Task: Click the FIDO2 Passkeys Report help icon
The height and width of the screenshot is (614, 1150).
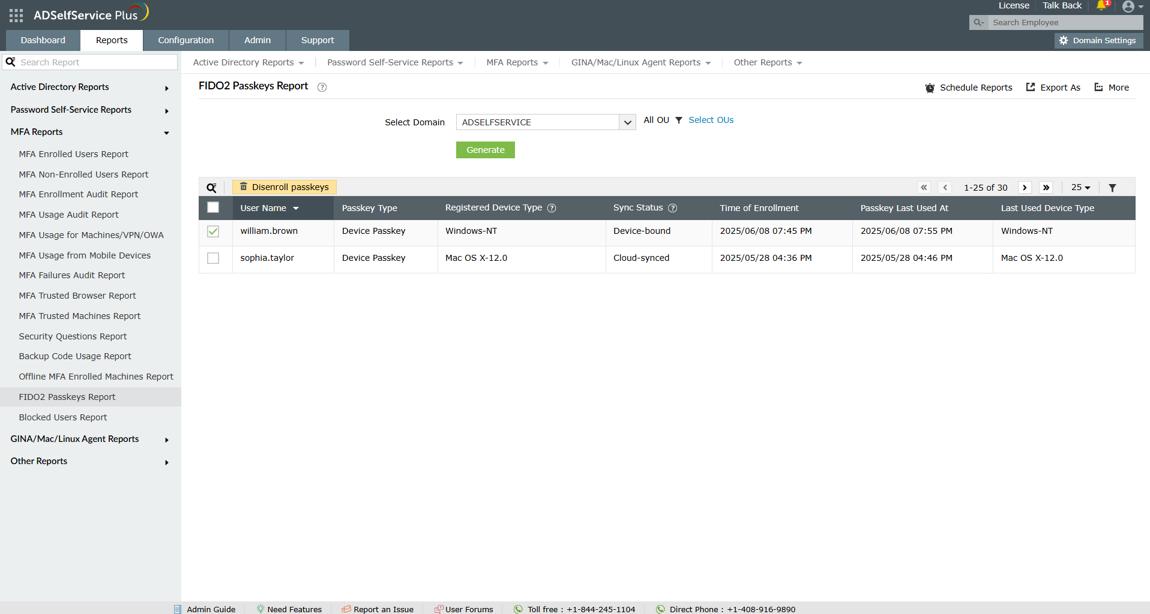Action: (x=322, y=88)
